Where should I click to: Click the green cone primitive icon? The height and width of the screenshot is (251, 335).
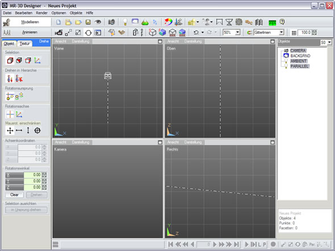[x=145, y=22]
